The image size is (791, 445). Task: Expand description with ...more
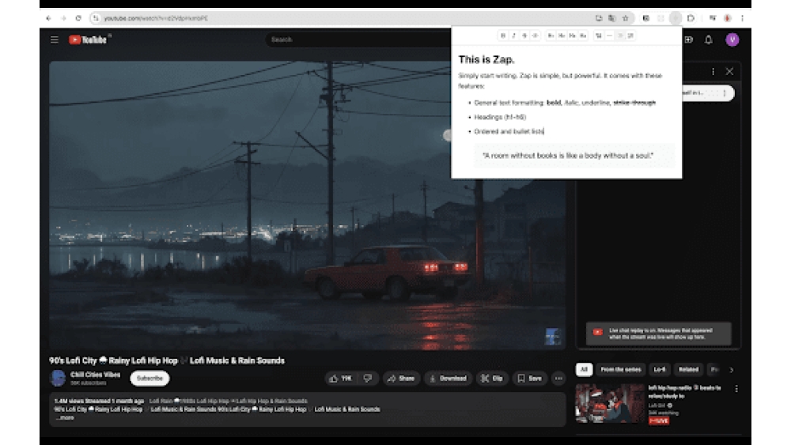[x=65, y=418]
